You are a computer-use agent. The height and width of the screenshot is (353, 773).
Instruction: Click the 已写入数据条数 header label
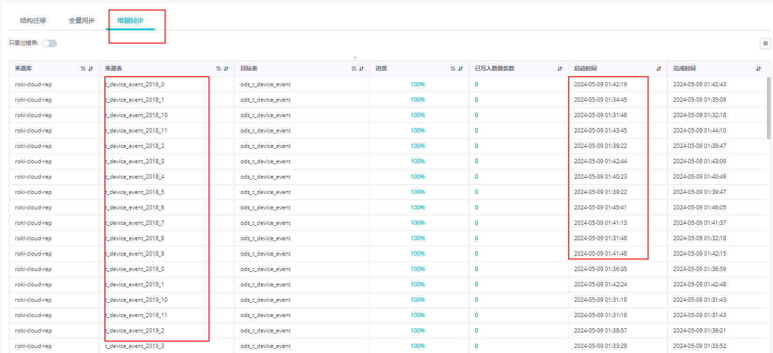point(495,69)
